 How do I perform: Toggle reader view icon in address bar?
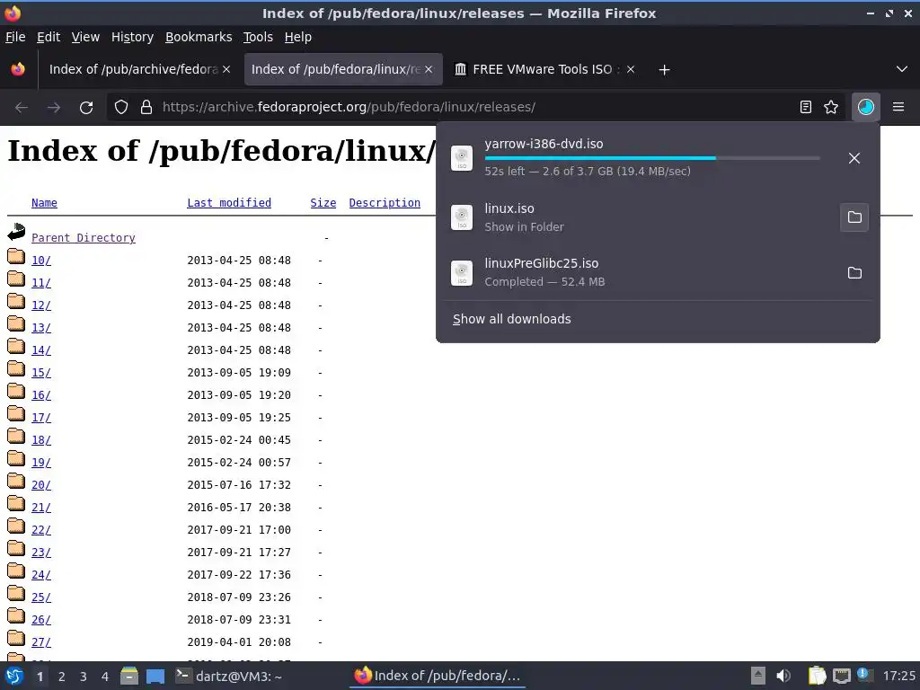pos(806,107)
